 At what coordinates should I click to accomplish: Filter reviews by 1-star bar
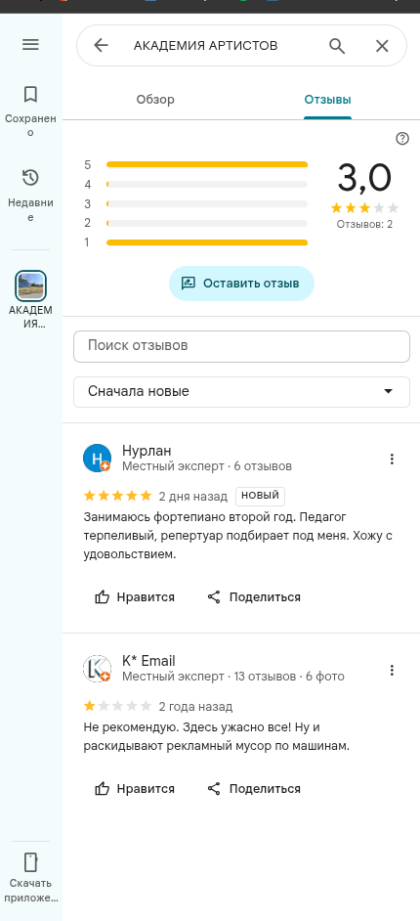196,242
